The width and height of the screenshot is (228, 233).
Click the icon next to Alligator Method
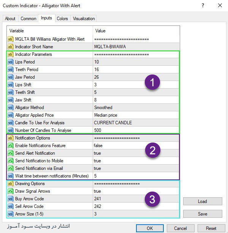[x=11, y=108]
